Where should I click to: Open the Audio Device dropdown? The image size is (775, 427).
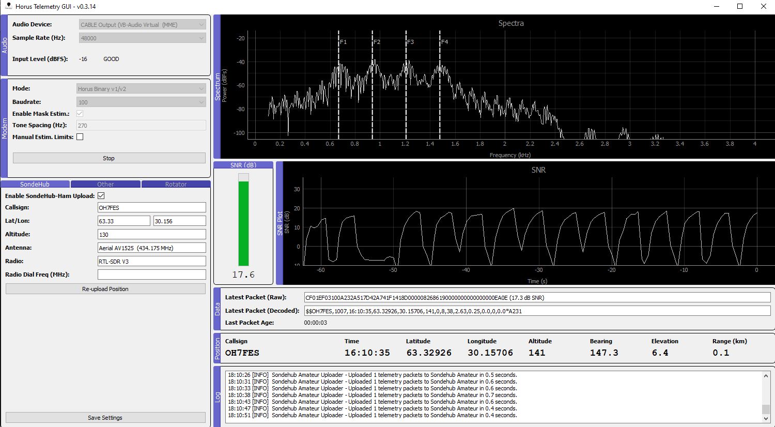pos(143,24)
